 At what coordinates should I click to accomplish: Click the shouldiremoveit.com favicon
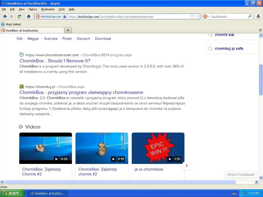22,55
